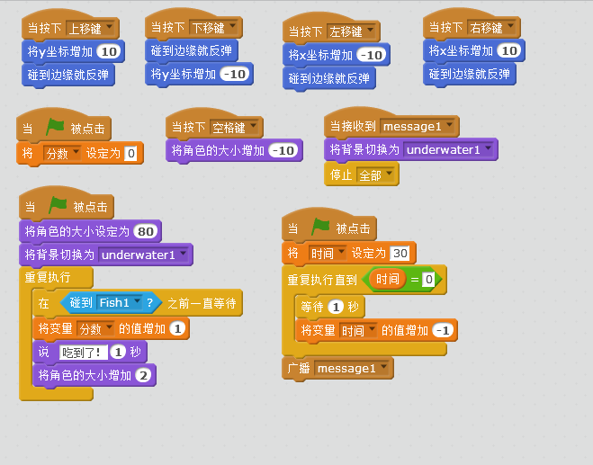Click the -1 value in 时间 的值增加 block
This screenshot has width=593, height=465.
click(x=443, y=330)
